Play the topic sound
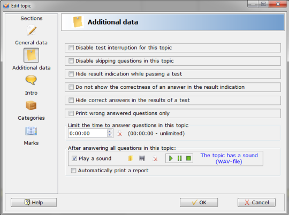The width and height of the screenshot is (289, 215). pyautogui.click(x=171, y=158)
